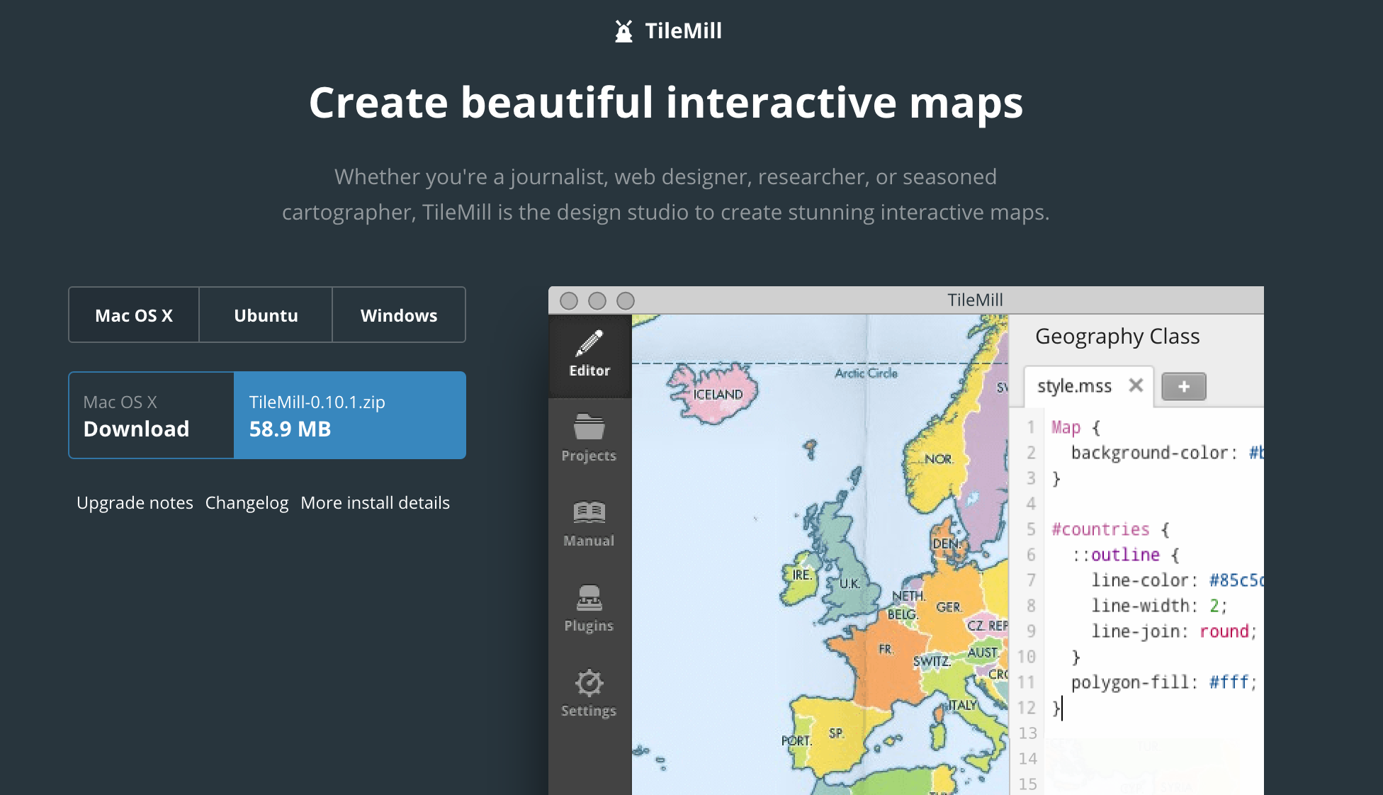
Task: Click the U.K. label on the map
Action: [849, 584]
